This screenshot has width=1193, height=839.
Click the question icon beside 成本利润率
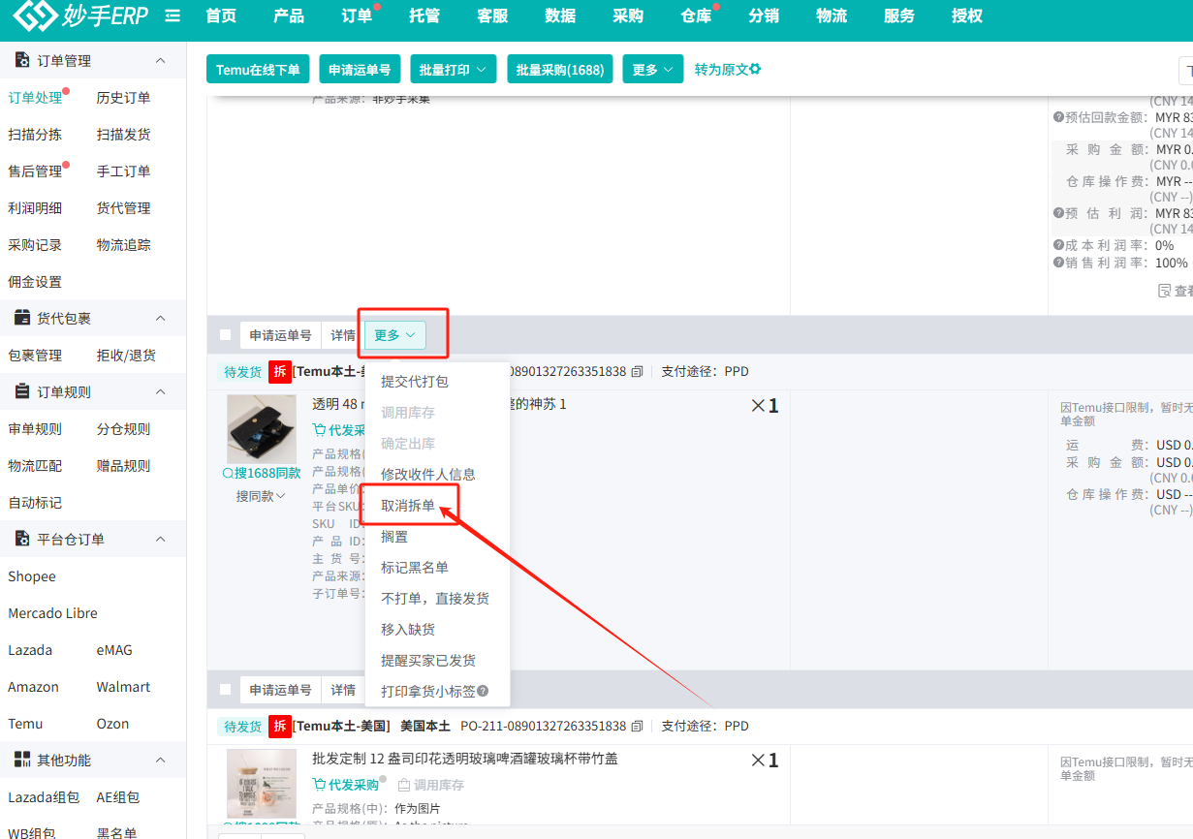1059,246
